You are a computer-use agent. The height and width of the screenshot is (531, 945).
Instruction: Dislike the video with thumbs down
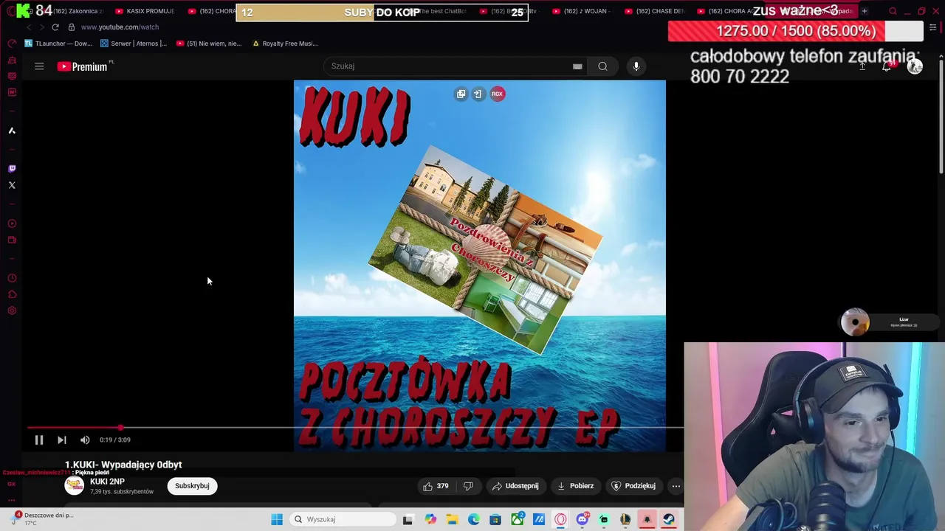point(468,486)
